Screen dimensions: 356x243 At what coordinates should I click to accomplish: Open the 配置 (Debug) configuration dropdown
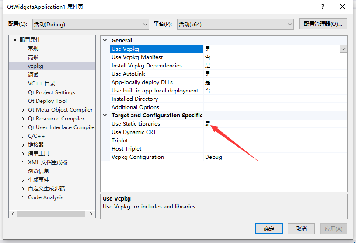tap(91, 25)
